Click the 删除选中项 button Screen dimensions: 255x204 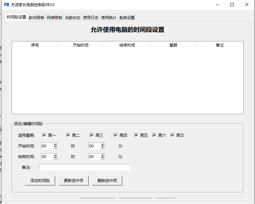coord(107,181)
